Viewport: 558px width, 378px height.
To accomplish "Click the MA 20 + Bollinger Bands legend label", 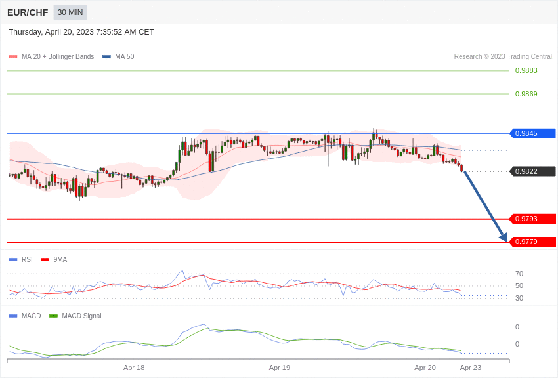I will tap(58, 56).
